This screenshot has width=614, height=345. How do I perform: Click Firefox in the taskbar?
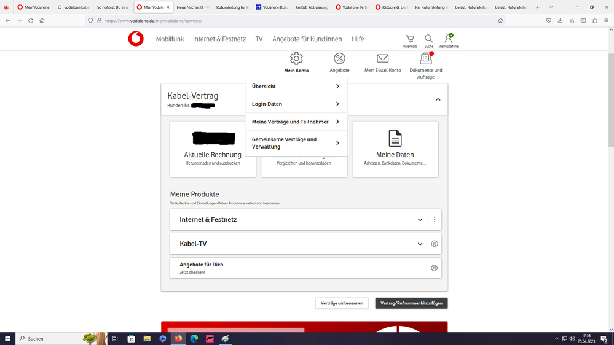178,338
